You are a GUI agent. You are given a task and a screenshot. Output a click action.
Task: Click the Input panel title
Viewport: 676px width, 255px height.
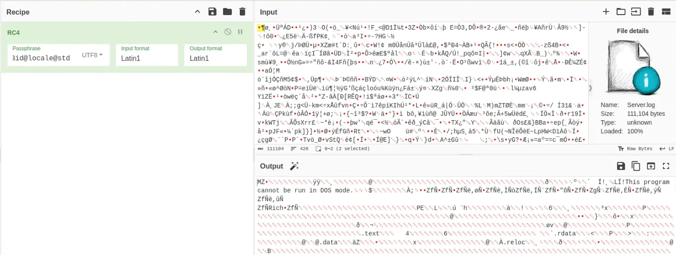click(x=268, y=12)
